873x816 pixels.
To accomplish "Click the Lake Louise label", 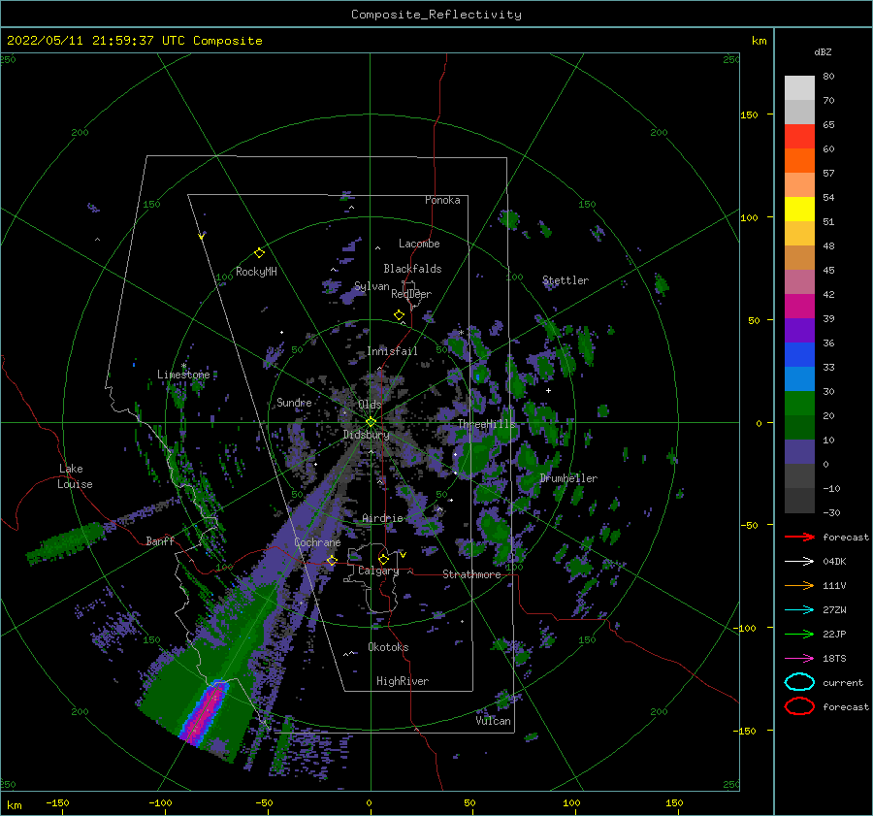I will (75, 476).
